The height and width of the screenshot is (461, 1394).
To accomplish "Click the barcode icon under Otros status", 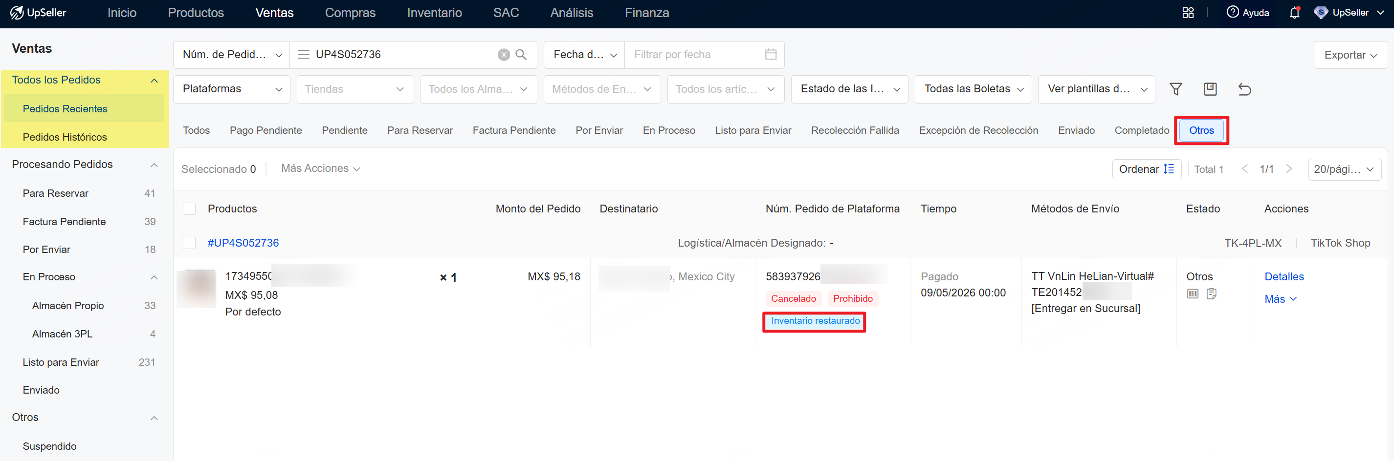I will [1193, 293].
